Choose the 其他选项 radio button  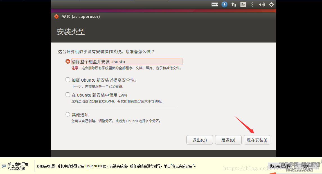pos(67,114)
